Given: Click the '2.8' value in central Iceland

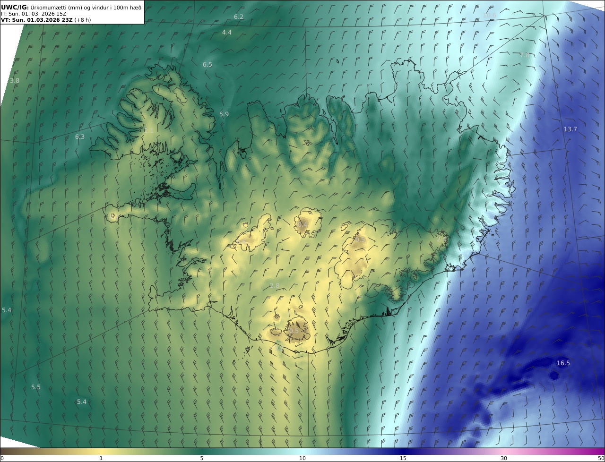Looking at the screenshot, I should (x=274, y=285).
